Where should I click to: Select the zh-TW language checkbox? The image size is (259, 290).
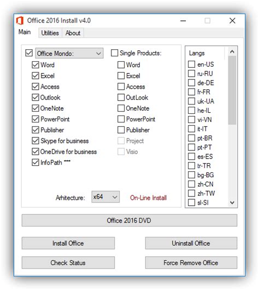[x=192, y=193]
